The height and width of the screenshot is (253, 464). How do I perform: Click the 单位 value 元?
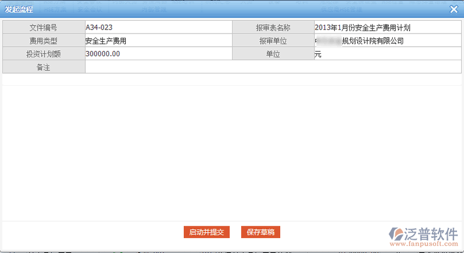pos(387,54)
